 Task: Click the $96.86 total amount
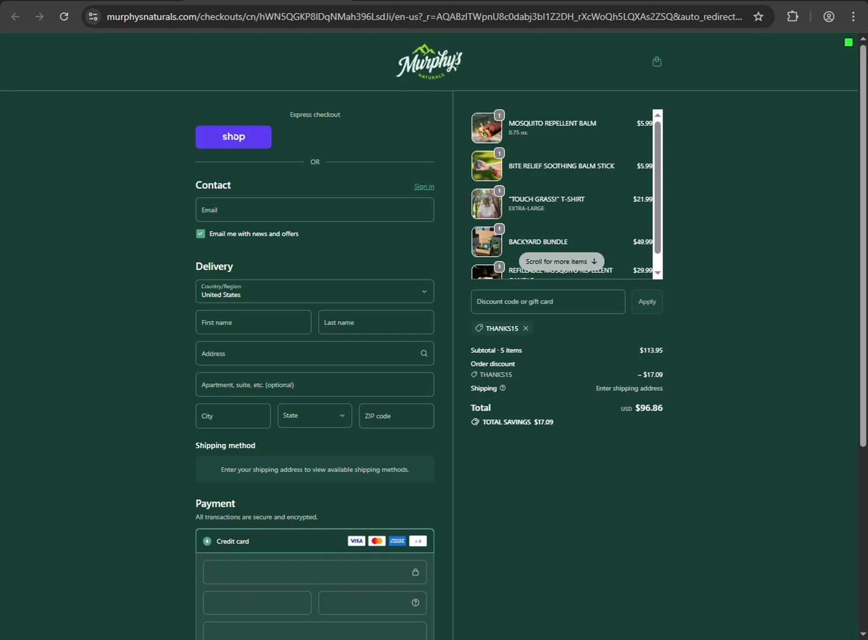tap(649, 408)
